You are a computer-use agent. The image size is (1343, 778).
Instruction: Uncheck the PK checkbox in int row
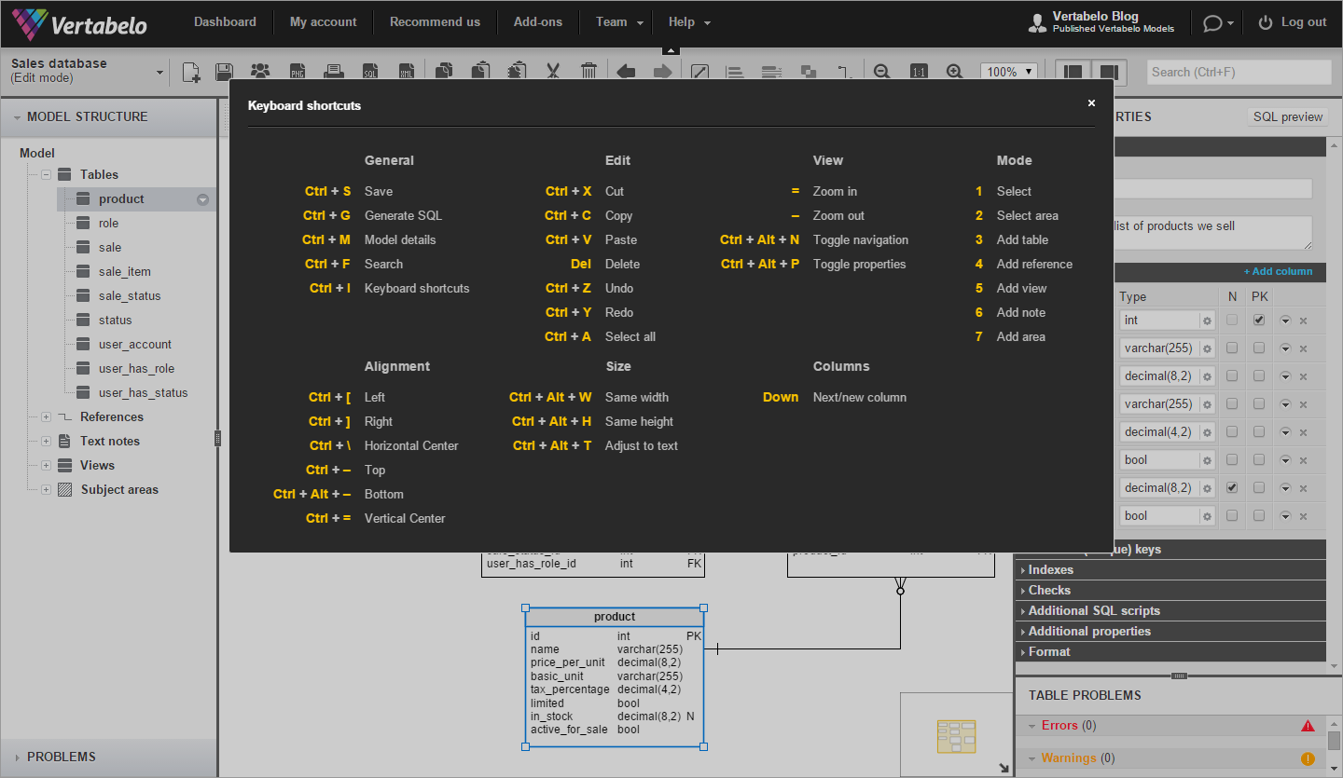pyautogui.click(x=1259, y=320)
